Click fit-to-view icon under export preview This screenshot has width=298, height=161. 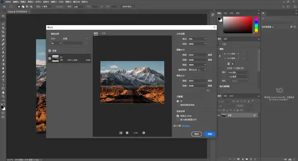(121, 133)
